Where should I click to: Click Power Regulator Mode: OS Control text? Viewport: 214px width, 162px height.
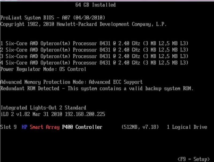coord(43,69)
